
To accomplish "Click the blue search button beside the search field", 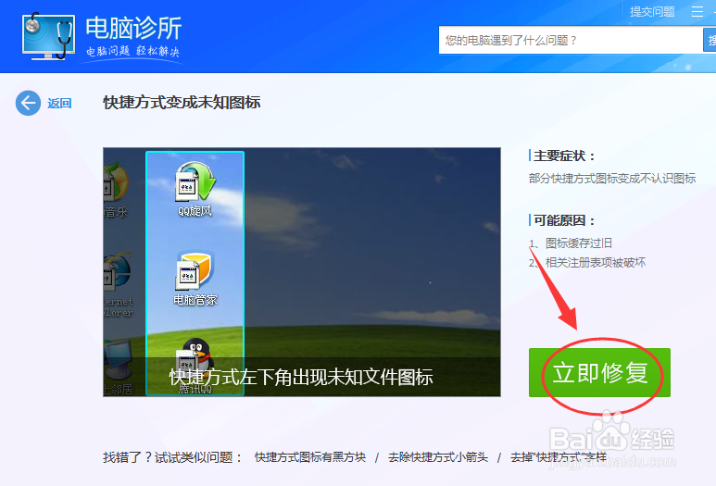I will pyautogui.click(x=710, y=40).
